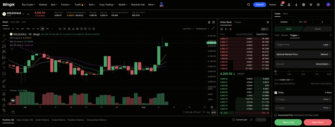The image size is (335, 127).
Task: Open the 30X 20X leverage selector
Action: pyautogui.click(x=303, y=22)
